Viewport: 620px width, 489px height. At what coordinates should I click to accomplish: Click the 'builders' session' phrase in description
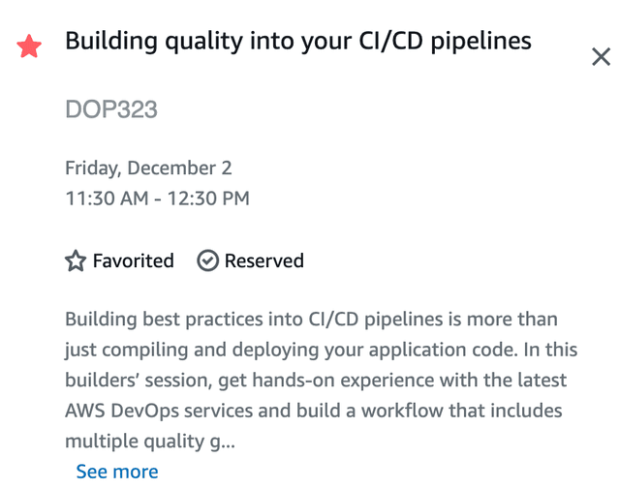(x=139, y=381)
